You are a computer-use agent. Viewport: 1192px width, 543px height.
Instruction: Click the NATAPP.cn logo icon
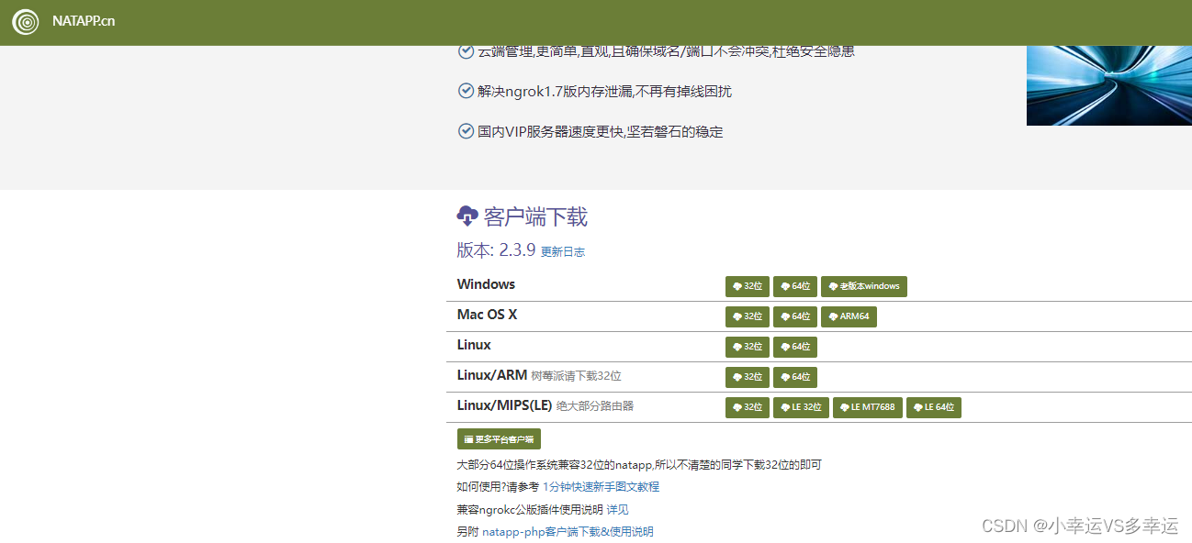pyautogui.click(x=26, y=21)
